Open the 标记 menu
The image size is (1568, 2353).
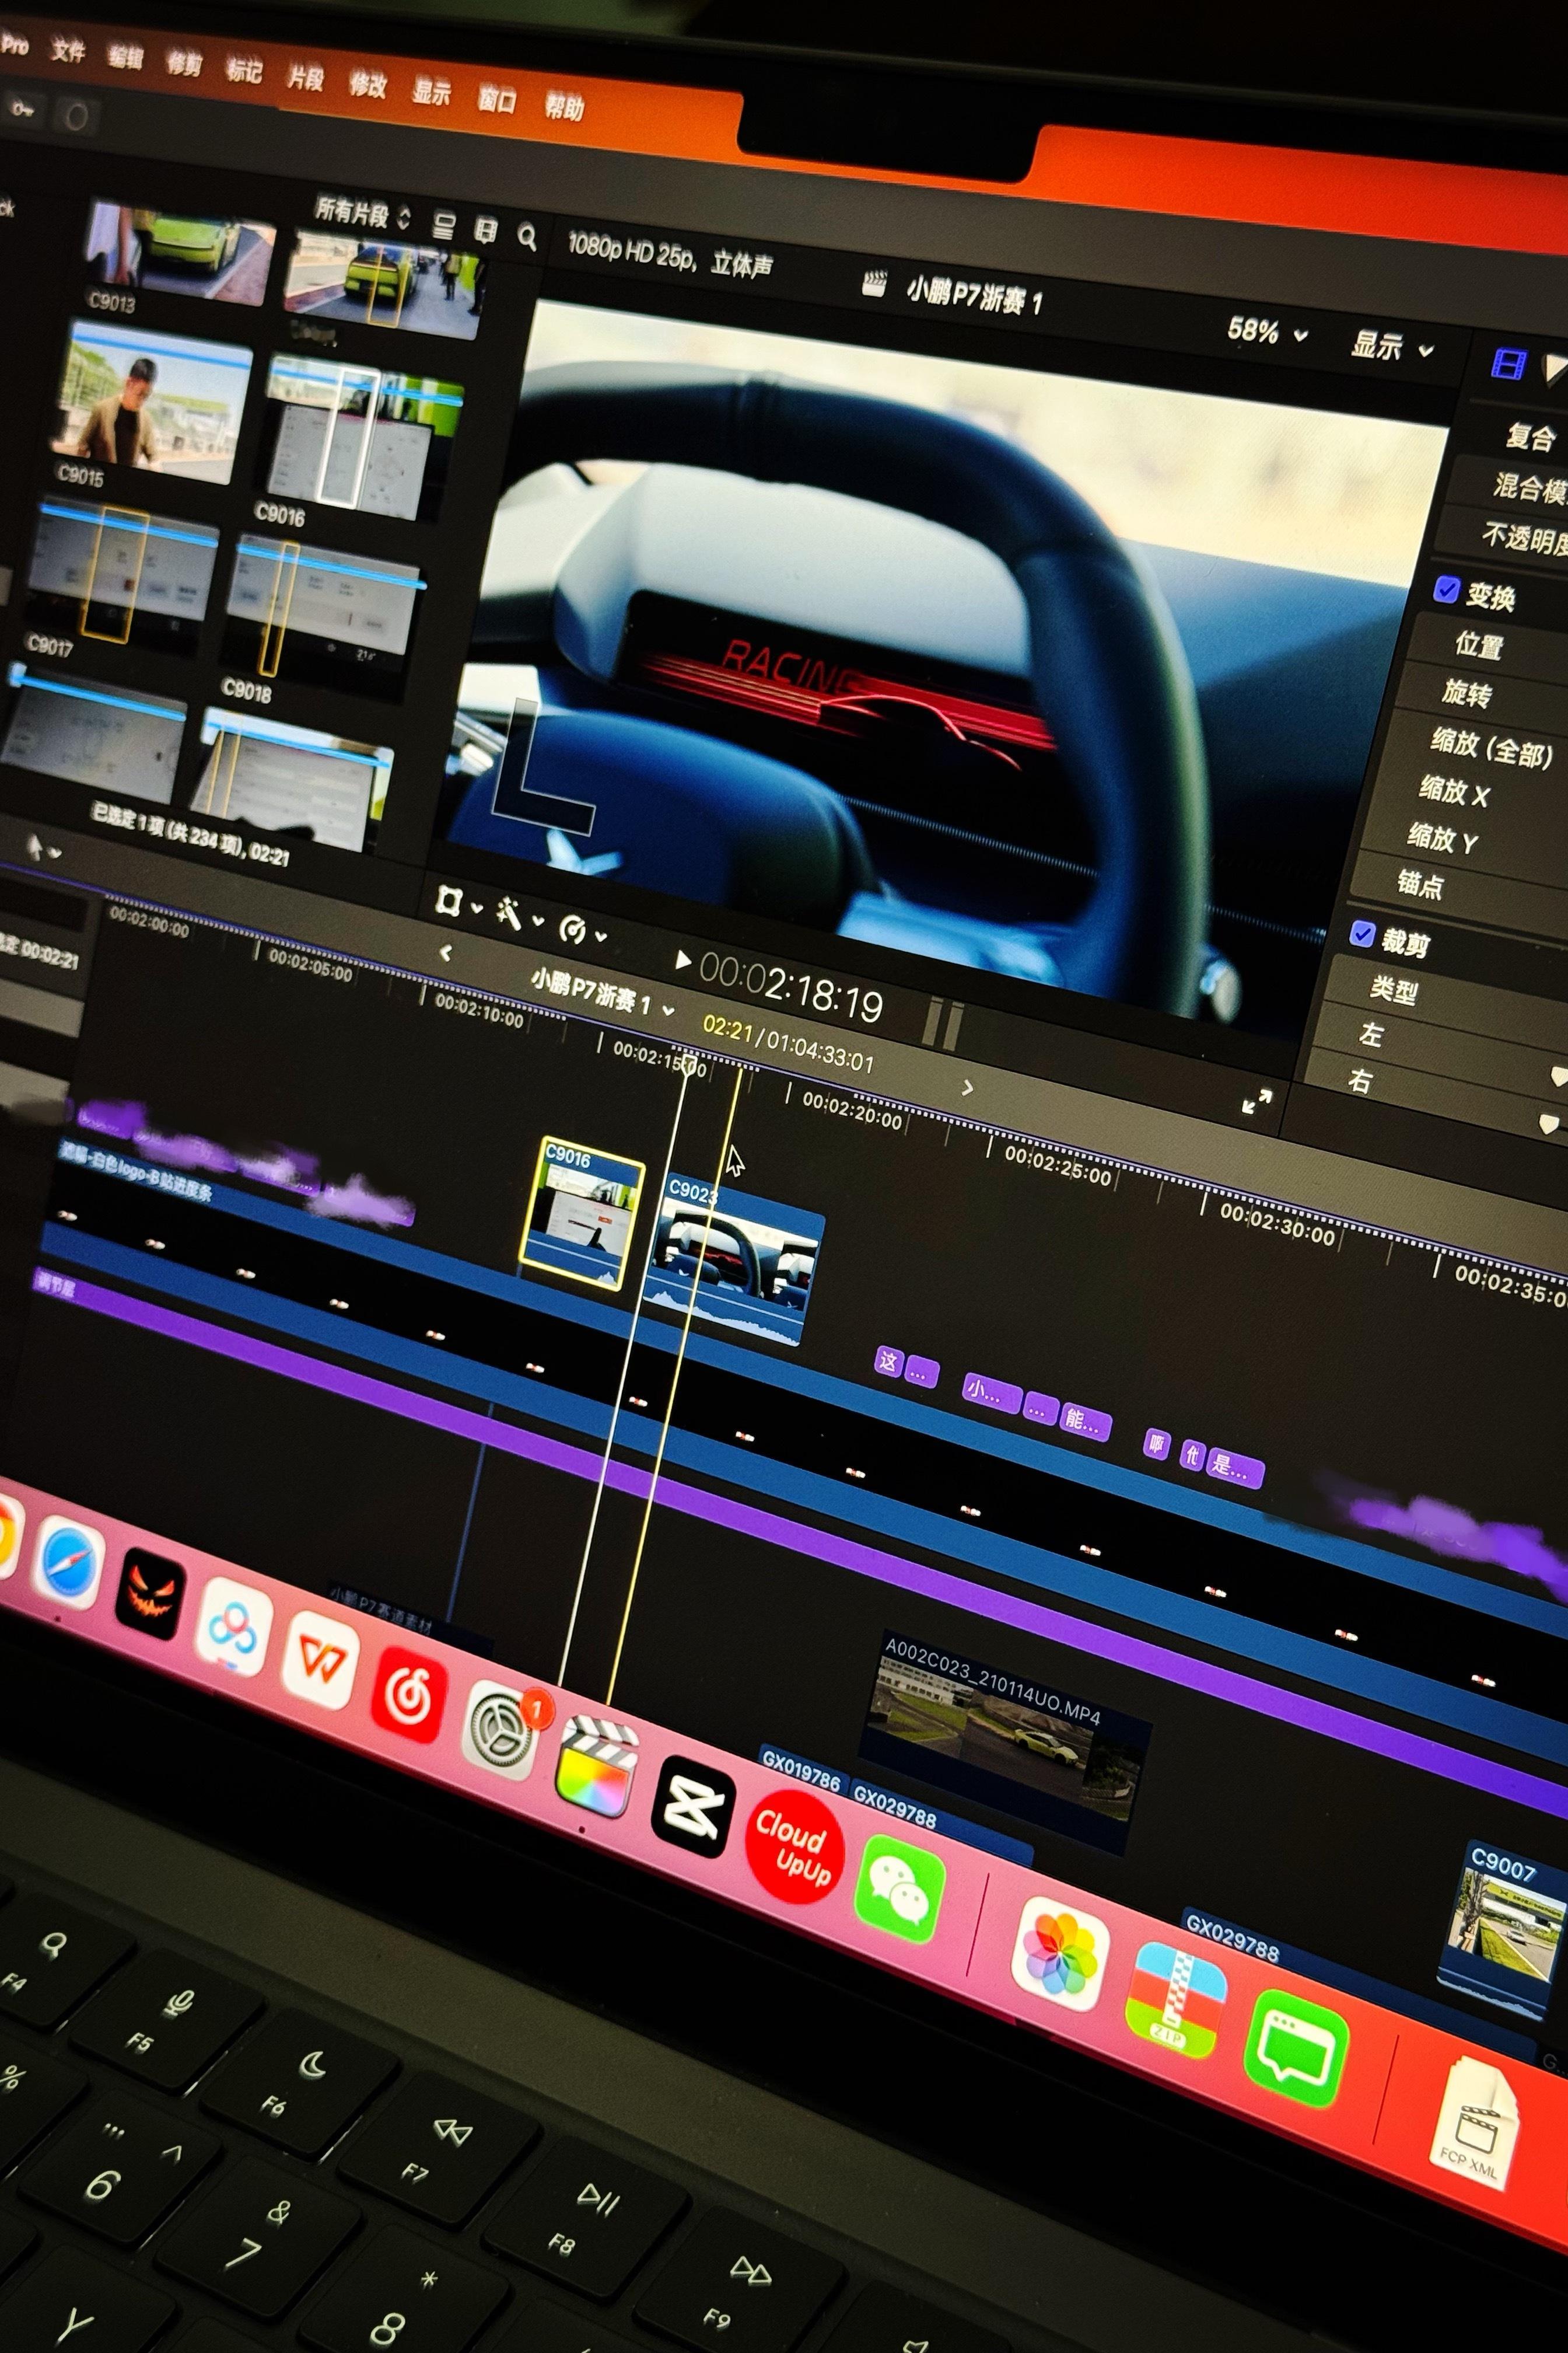coord(244,70)
